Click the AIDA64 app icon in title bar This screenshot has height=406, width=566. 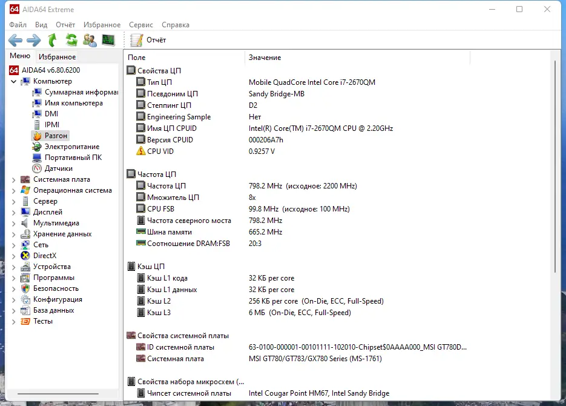coord(14,9)
